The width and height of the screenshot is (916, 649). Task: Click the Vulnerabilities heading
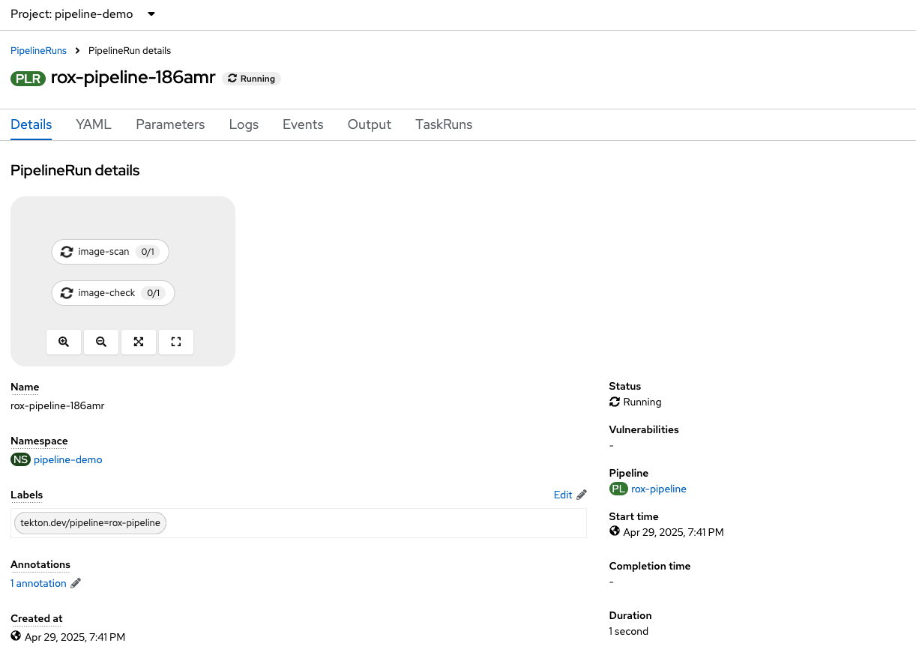tap(644, 429)
